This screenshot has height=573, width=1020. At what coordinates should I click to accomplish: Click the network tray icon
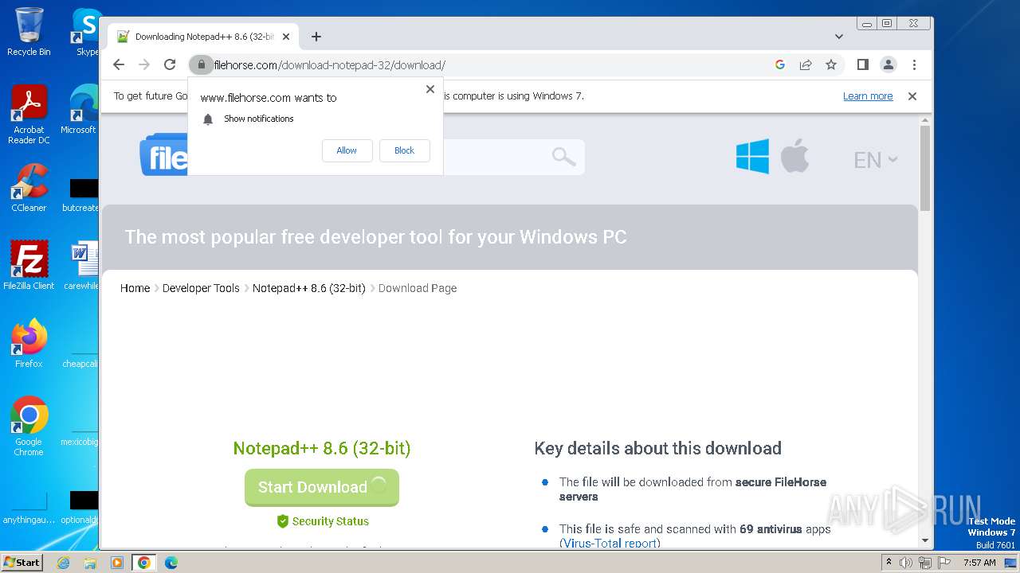[924, 563]
